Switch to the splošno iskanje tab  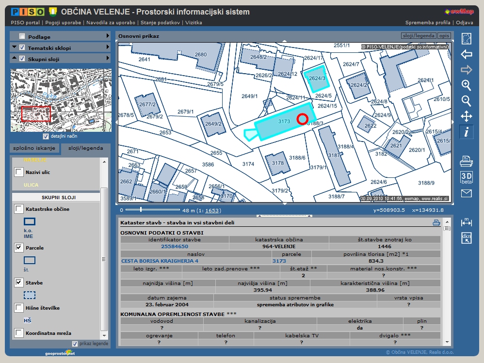coord(34,148)
